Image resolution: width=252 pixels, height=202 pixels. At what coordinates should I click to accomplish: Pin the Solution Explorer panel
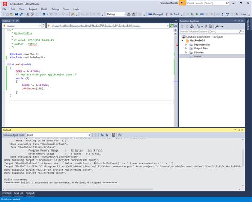(239, 21)
